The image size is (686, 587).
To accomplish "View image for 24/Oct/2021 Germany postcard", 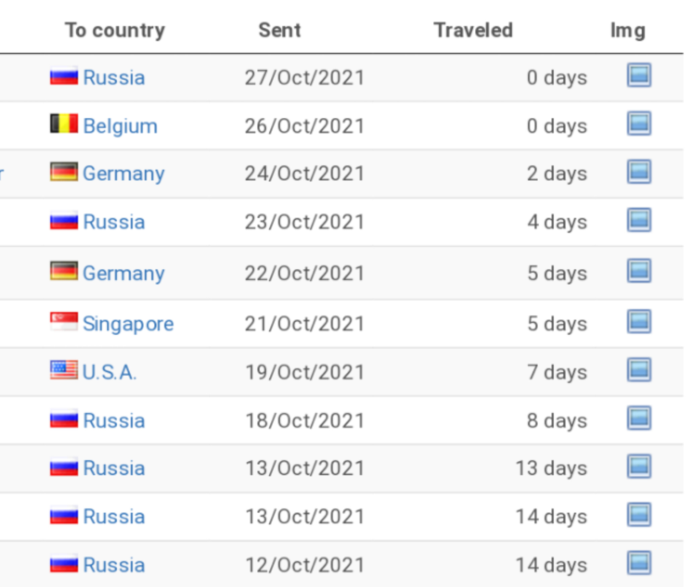I will click(639, 172).
